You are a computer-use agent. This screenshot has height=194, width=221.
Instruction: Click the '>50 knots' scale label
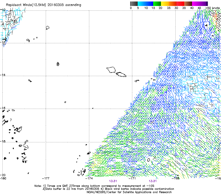coord(212,8)
